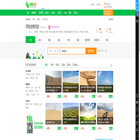This screenshot has width=140, height=140.
Task: Filter routes by 四日游 tab
Action: click(x=68, y=65)
